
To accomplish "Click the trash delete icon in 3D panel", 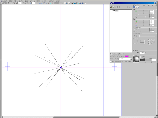I will 119,7.
